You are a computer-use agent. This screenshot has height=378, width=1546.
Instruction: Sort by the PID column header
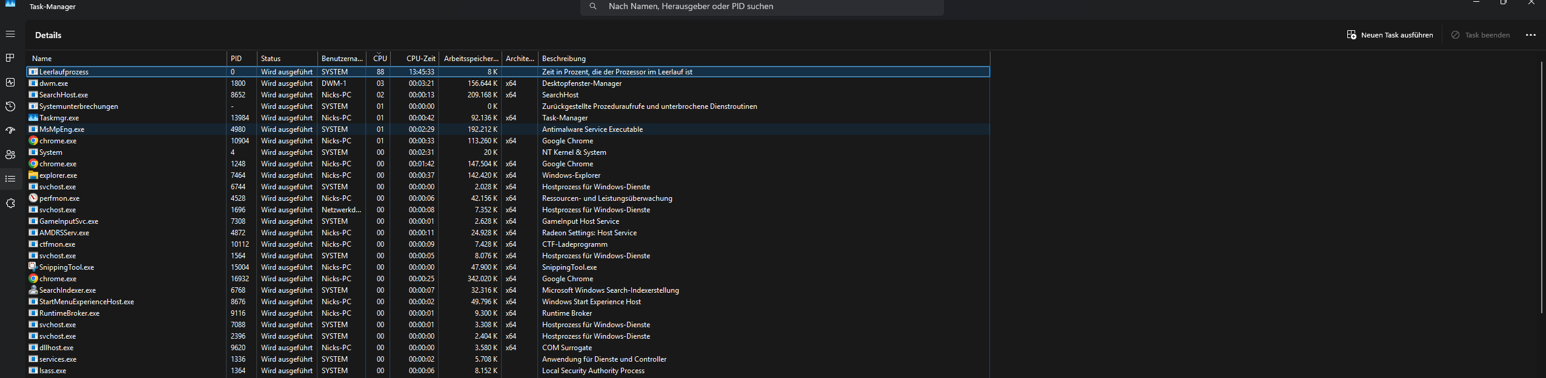[x=242, y=59]
